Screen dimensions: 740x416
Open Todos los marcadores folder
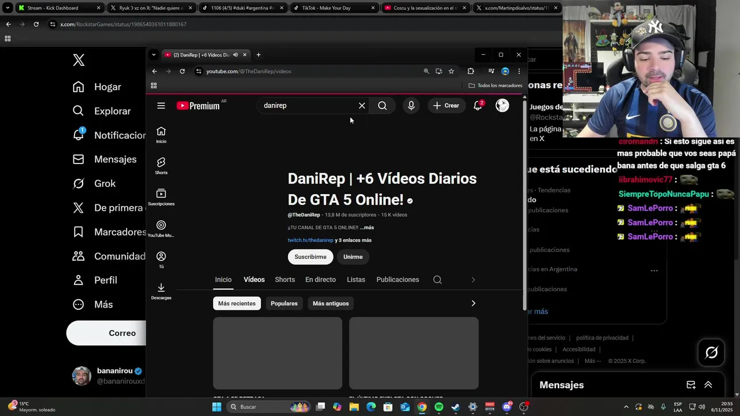click(x=495, y=86)
